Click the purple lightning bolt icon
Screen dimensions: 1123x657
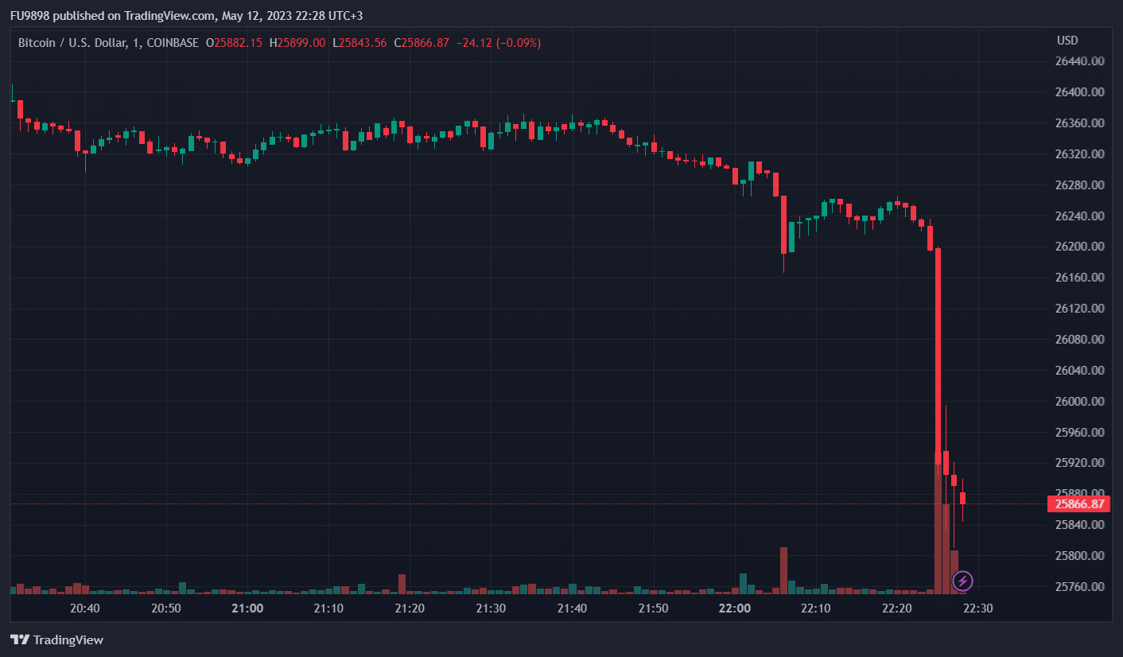coord(962,581)
